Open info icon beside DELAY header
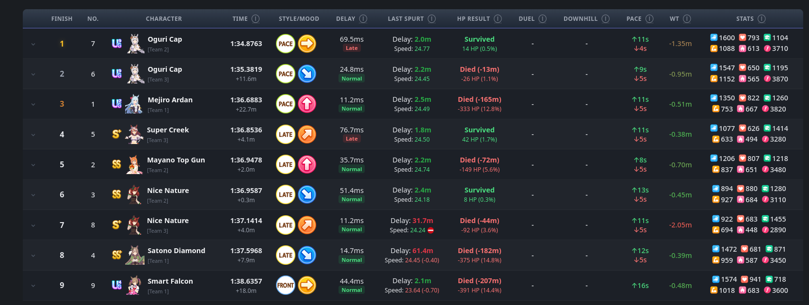Viewport: 809px width, 305px height. (x=363, y=19)
